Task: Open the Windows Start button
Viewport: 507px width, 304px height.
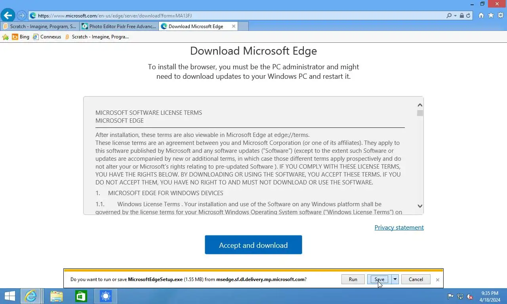Action: (10, 296)
